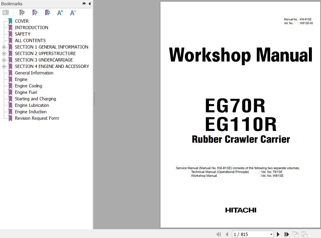Viewport: 321px width, 238px height.
Task: Click the add new bookmark icon
Action: [x=35, y=13]
